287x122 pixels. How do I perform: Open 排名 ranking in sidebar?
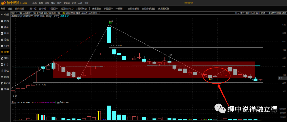pyautogui.click(x=5, y=71)
